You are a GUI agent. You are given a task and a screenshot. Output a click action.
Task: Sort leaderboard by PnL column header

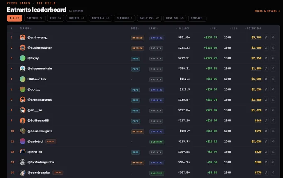point(213,28)
